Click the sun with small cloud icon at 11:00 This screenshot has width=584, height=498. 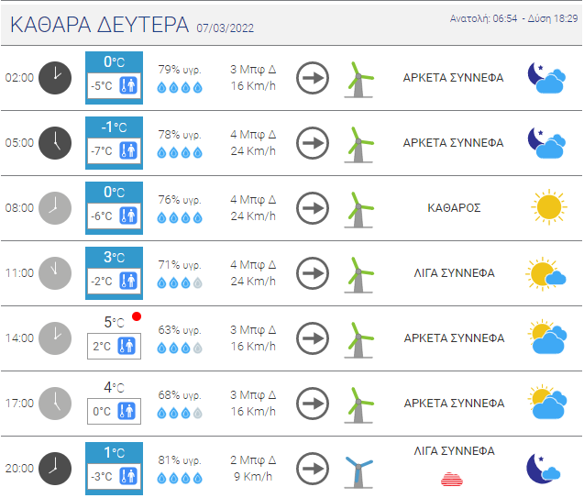pyautogui.click(x=545, y=274)
